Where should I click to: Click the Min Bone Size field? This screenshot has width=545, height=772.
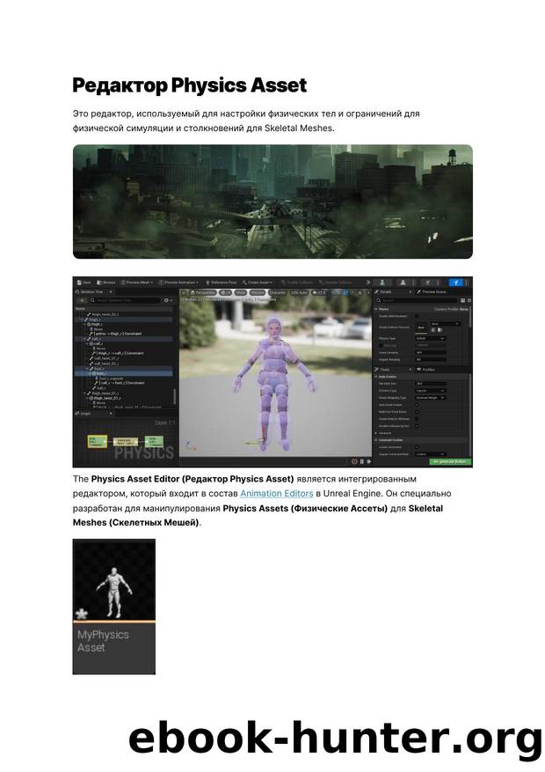(x=431, y=384)
